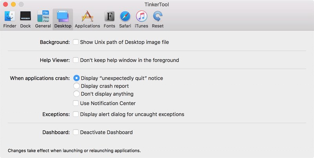Choose the Display crash report option
Screen dimensions: 314x158
pyautogui.click(x=76, y=86)
